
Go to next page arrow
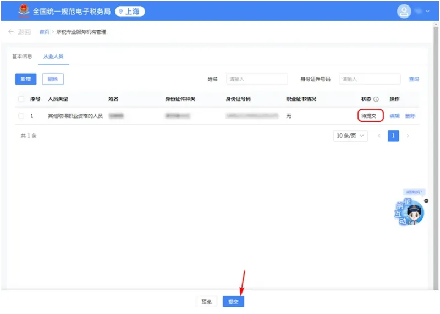(408, 136)
